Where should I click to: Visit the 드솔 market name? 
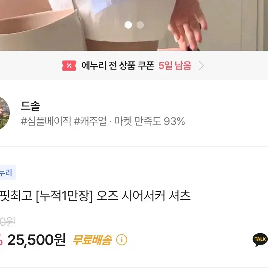(31, 106)
